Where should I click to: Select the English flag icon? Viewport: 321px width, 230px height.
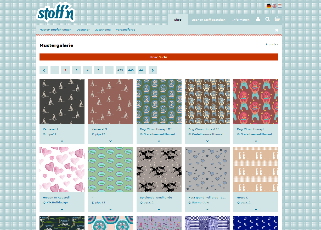[x=274, y=6]
